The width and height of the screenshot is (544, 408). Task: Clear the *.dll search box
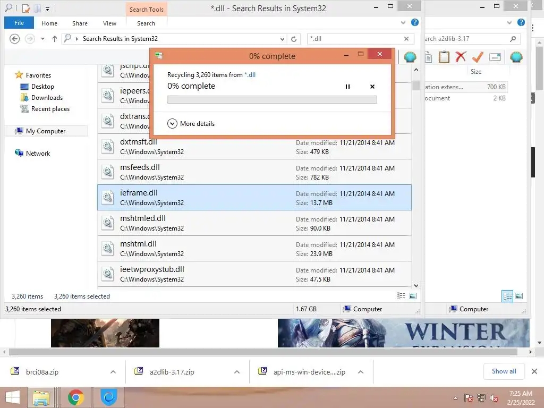coord(406,39)
